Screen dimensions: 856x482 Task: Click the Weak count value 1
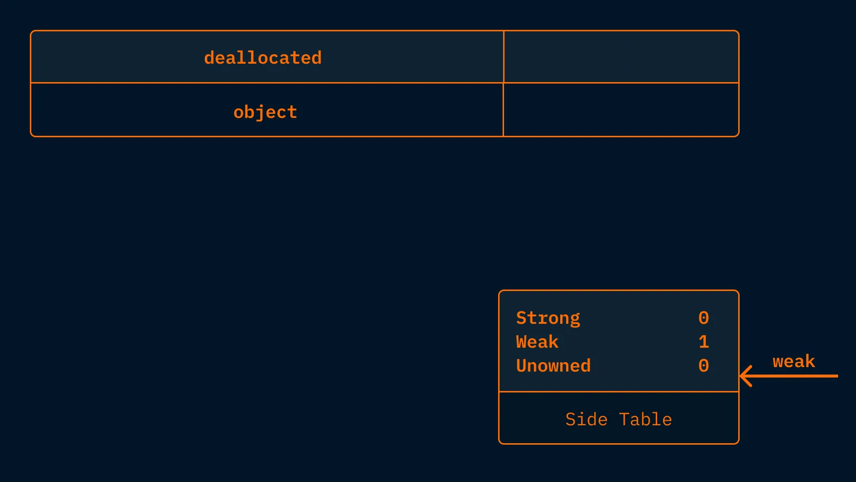[x=703, y=342]
